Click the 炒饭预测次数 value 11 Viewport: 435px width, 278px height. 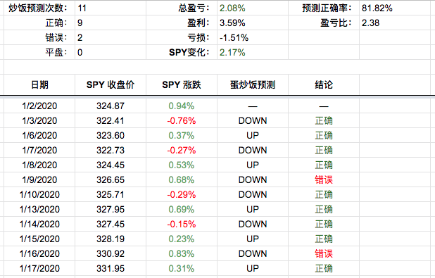coord(82,8)
